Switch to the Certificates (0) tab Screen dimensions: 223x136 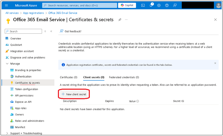69,77
